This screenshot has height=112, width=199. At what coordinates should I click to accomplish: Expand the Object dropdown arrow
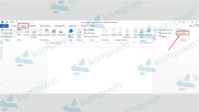click(169, 37)
